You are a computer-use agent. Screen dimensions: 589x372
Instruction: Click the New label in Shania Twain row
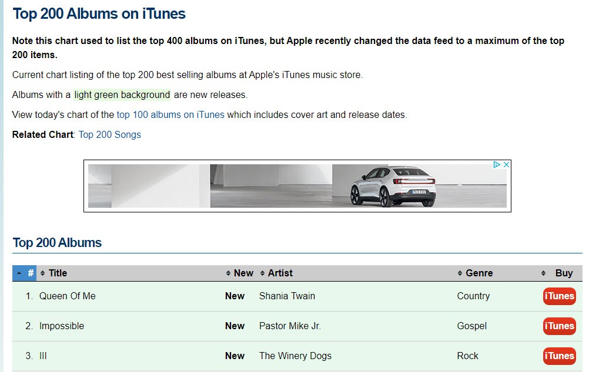click(235, 296)
